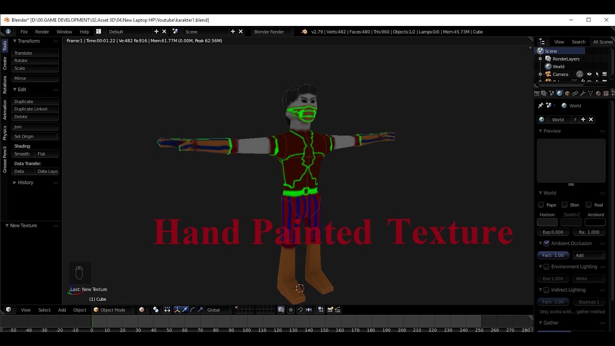The width and height of the screenshot is (615, 346).
Task: Expand the History panel
Action: (24, 183)
